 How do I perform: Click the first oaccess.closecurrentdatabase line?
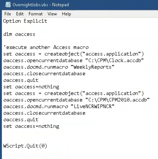pyautogui.click(x=44, y=74)
